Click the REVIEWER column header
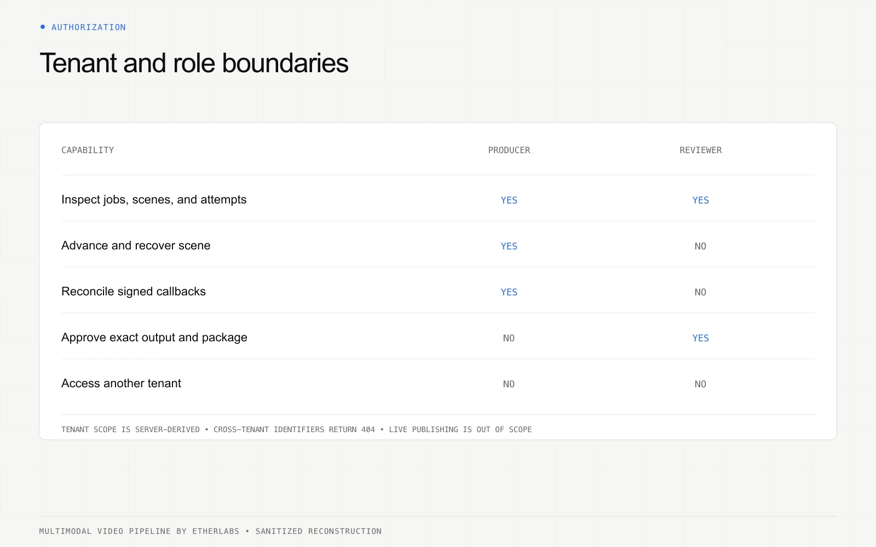Viewport: 876px width, 547px height. click(701, 150)
